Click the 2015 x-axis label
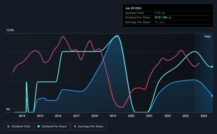Screen dimensions: 217x134 point(40,116)
